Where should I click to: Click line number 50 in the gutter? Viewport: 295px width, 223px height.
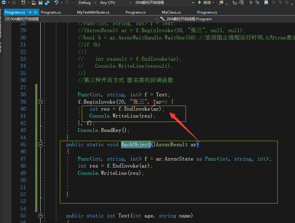(x=23, y=180)
